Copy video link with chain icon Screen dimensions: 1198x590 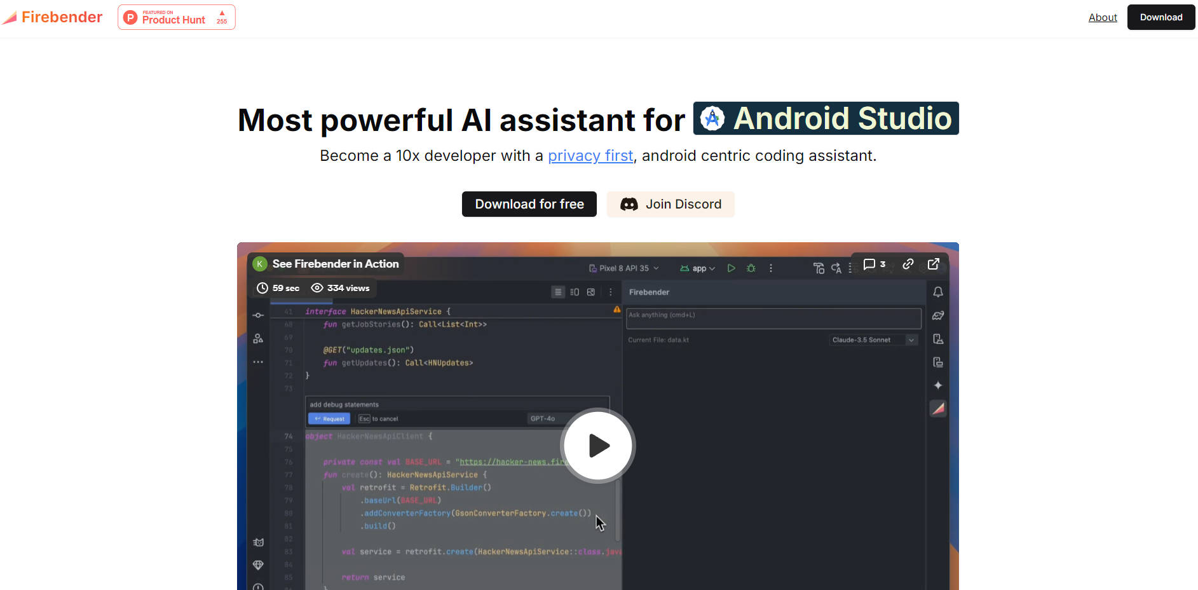[x=908, y=264]
